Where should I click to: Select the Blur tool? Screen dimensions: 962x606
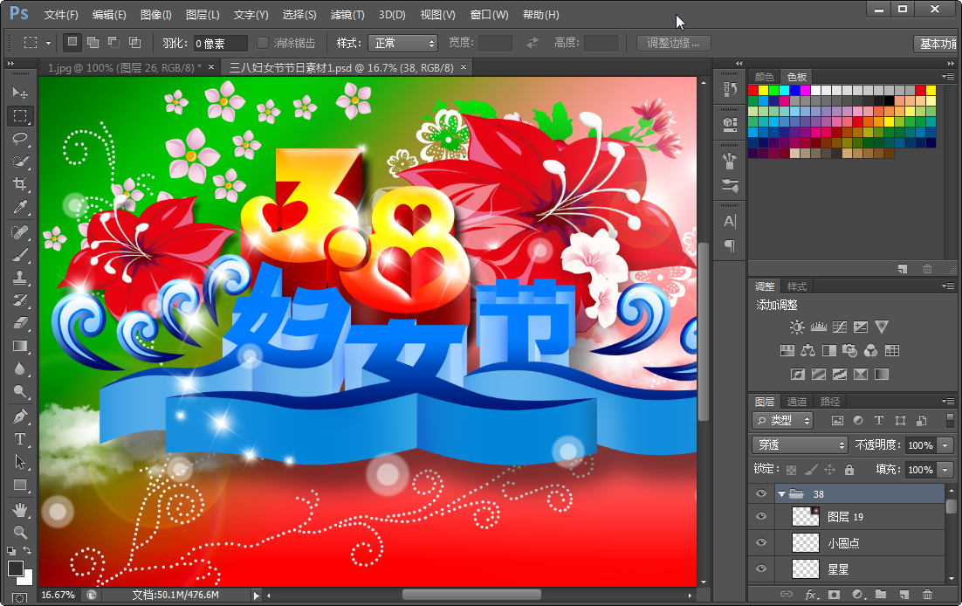pos(20,368)
